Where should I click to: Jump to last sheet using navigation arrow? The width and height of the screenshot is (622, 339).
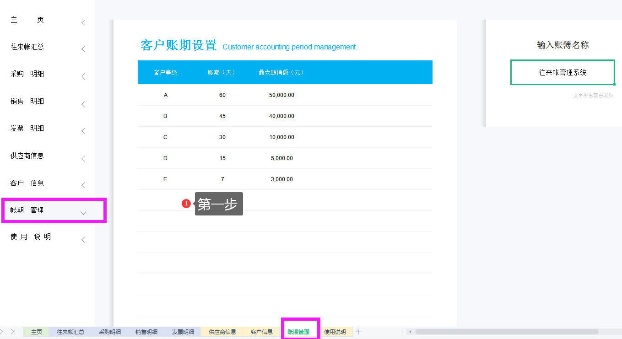pyautogui.click(x=14, y=332)
